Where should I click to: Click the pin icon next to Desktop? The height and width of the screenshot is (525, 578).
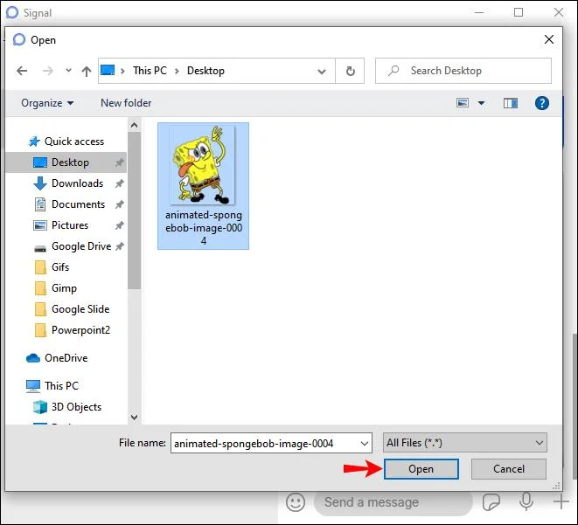(119, 162)
